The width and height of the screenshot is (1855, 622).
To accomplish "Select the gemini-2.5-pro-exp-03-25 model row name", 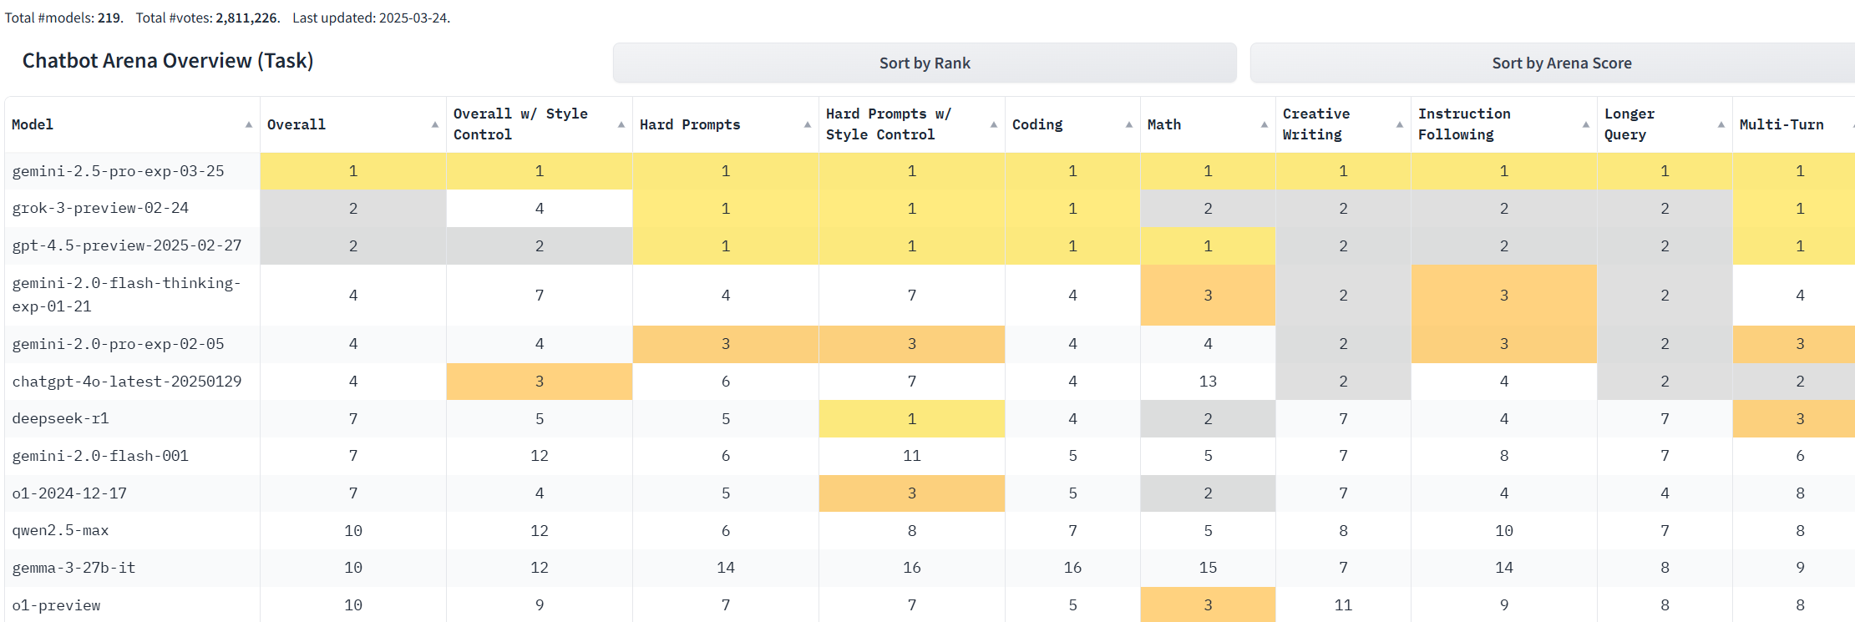I will click(x=118, y=171).
